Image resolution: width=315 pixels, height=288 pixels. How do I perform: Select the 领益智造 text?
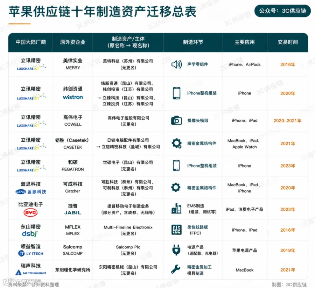click(x=31, y=246)
